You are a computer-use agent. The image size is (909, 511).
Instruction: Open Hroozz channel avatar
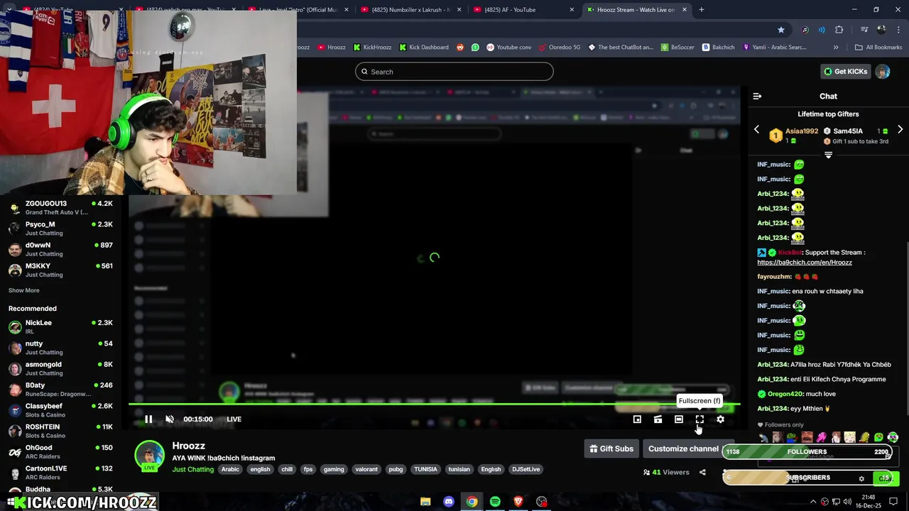(x=150, y=455)
